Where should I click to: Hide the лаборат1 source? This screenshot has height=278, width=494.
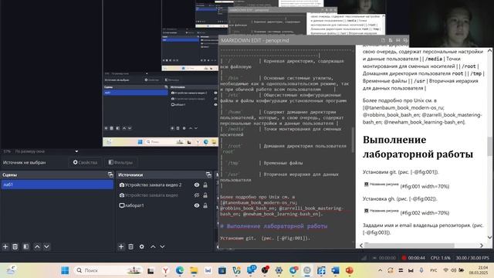point(197,205)
